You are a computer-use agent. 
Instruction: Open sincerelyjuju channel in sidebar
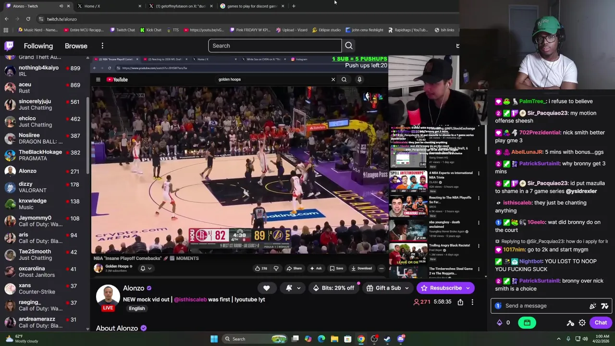click(44, 104)
